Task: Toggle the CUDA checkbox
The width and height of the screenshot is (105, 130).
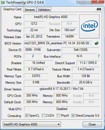Action: click(x=43, y=116)
